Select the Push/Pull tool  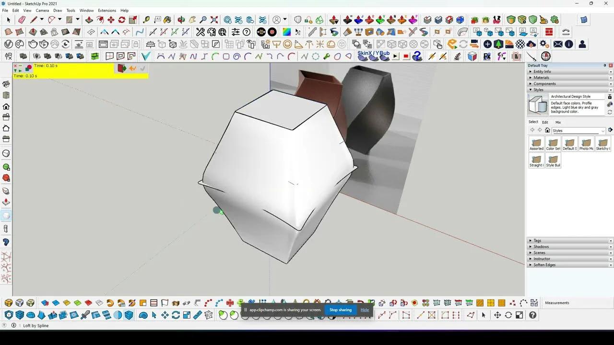coord(89,20)
